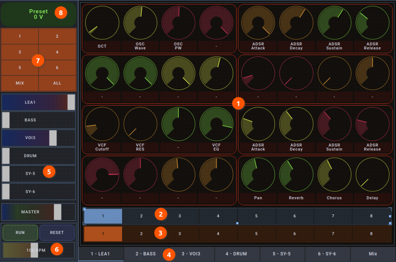Select cell 4 in the orange numbered row
The image size is (396, 262).
[x=218, y=234]
